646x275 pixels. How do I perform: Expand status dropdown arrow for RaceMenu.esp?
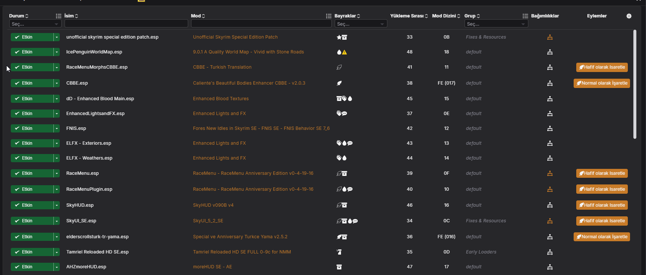57,173
